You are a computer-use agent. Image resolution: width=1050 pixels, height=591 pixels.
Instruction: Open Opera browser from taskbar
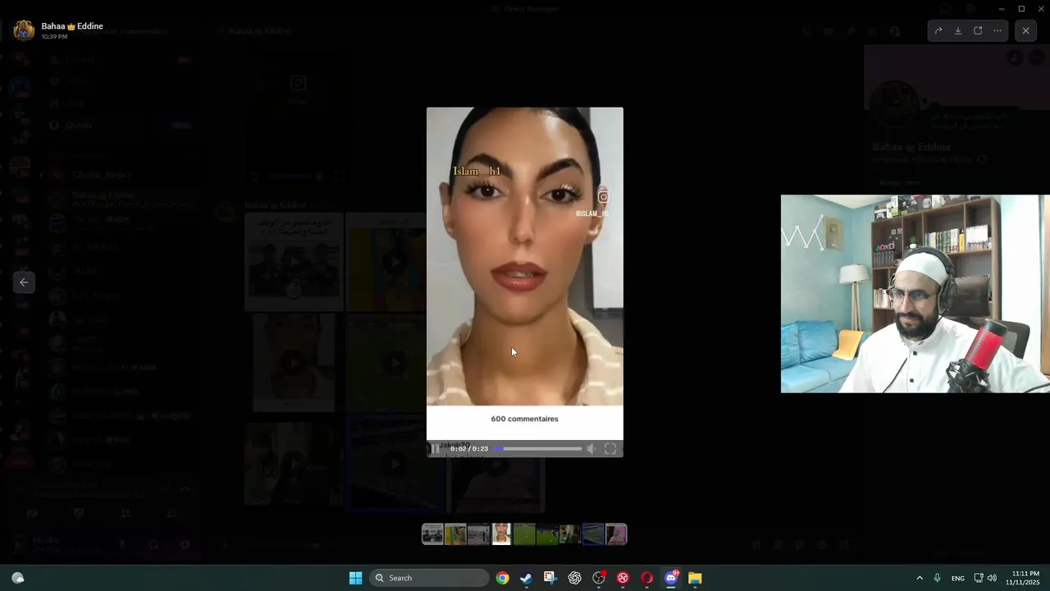(647, 578)
